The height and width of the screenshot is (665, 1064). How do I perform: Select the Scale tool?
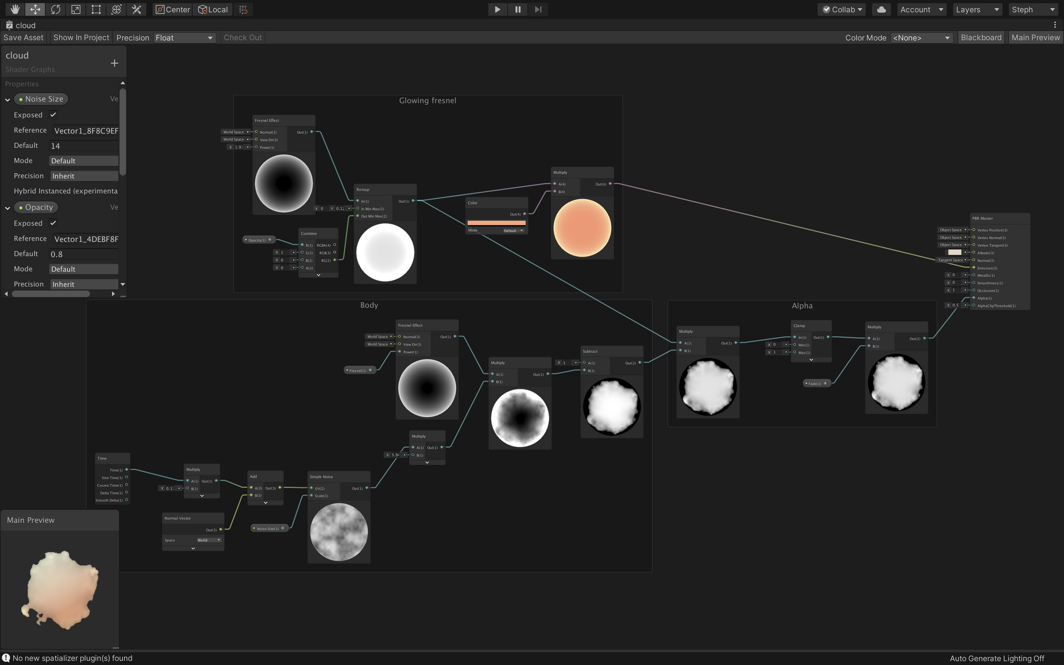[x=76, y=10]
